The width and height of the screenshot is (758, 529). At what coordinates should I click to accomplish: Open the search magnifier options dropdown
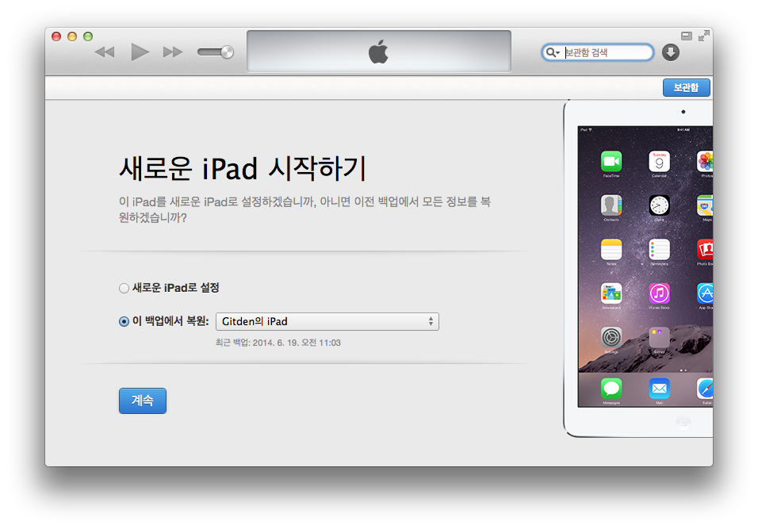tap(553, 52)
